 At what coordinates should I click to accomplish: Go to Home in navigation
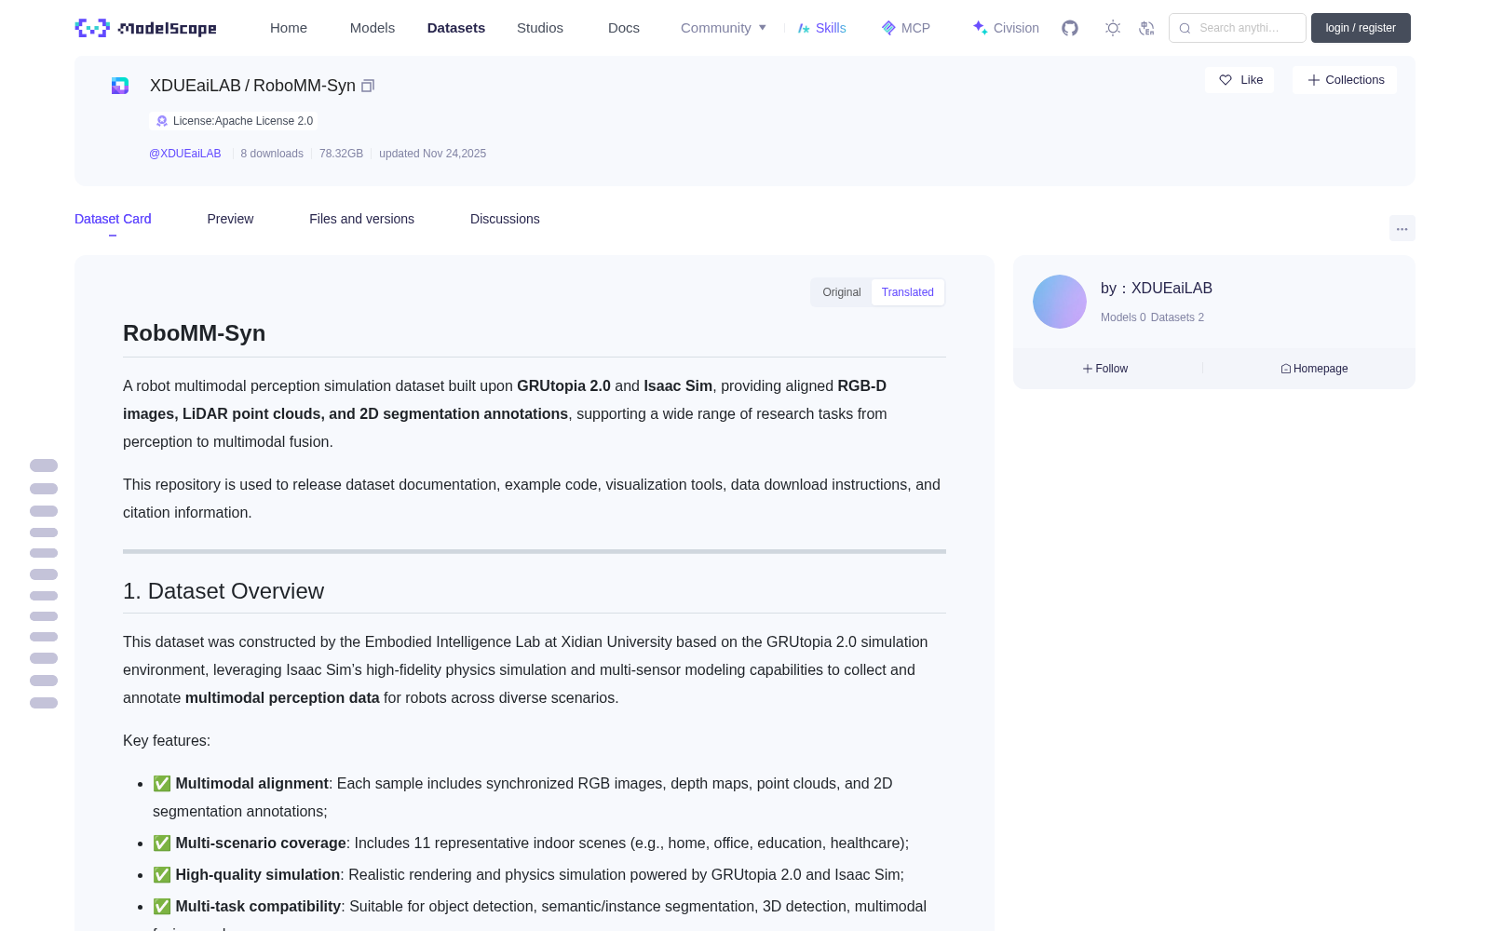(289, 28)
